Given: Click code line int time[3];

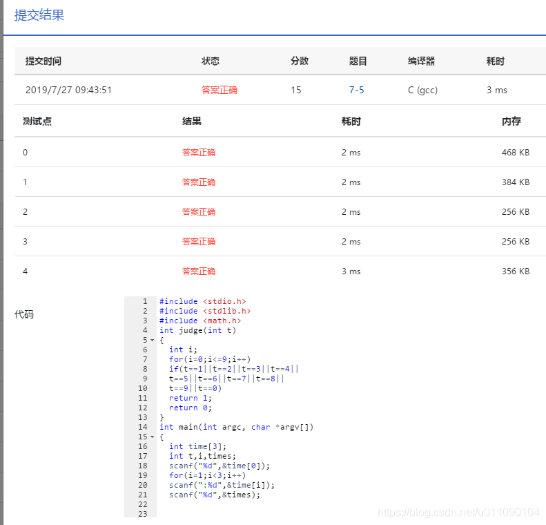Looking at the screenshot, I should pos(198,446).
